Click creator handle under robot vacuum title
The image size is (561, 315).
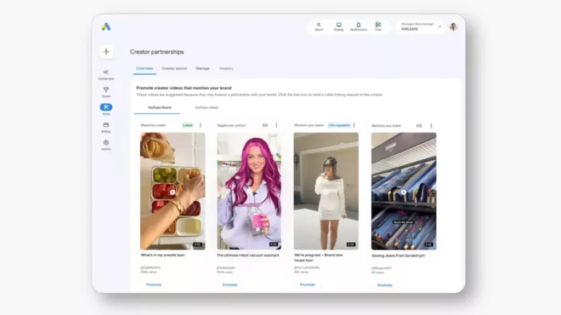[226, 268]
